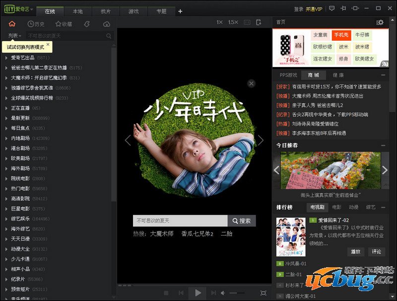Select the 商城 tab in news panel
The width and height of the screenshot is (397, 301).
[x=313, y=75]
